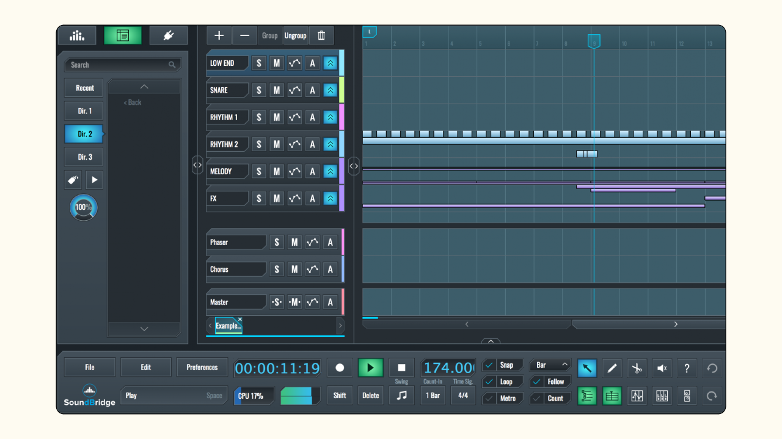Image resolution: width=782 pixels, height=439 pixels.
Task: Collapse the SNARE group chevrons
Action: tap(330, 90)
